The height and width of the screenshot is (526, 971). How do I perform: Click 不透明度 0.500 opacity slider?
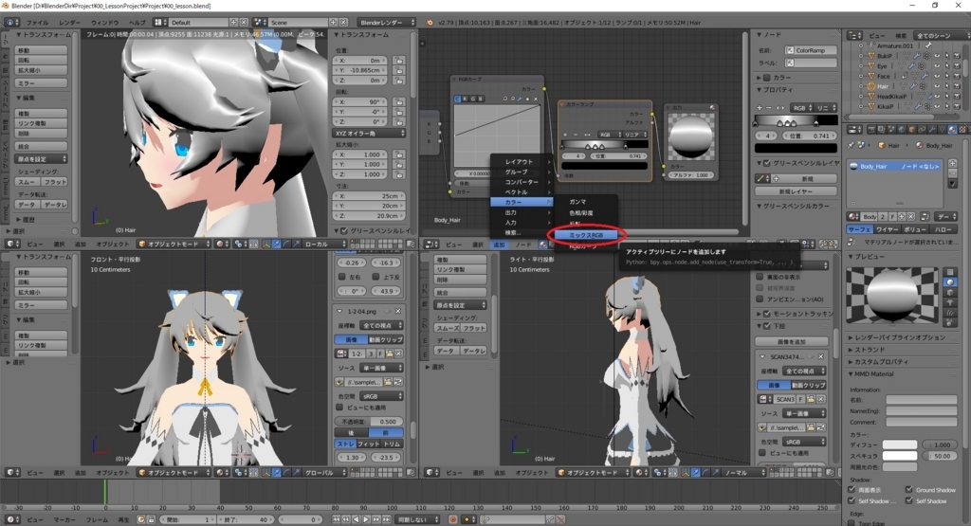pyautogui.click(x=369, y=422)
